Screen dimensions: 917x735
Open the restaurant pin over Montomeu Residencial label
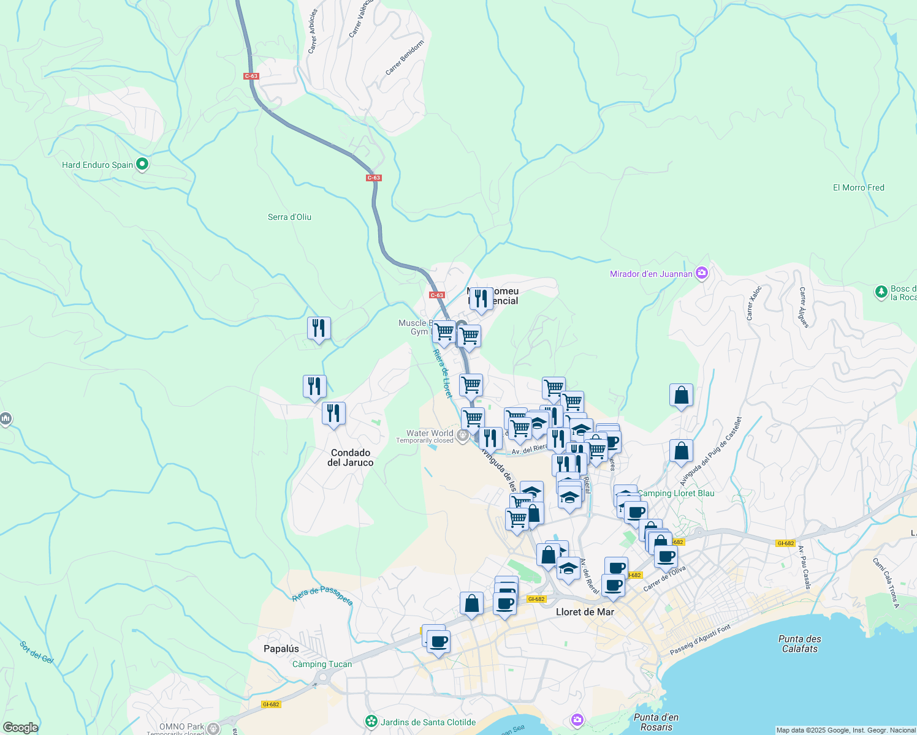coord(481,299)
